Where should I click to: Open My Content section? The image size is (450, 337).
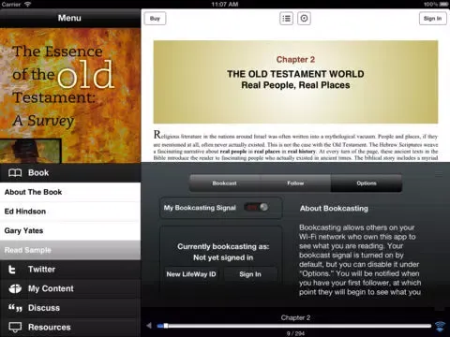click(70, 288)
